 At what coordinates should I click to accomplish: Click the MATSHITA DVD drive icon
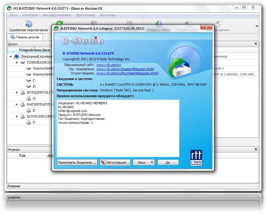click(x=22, y=104)
